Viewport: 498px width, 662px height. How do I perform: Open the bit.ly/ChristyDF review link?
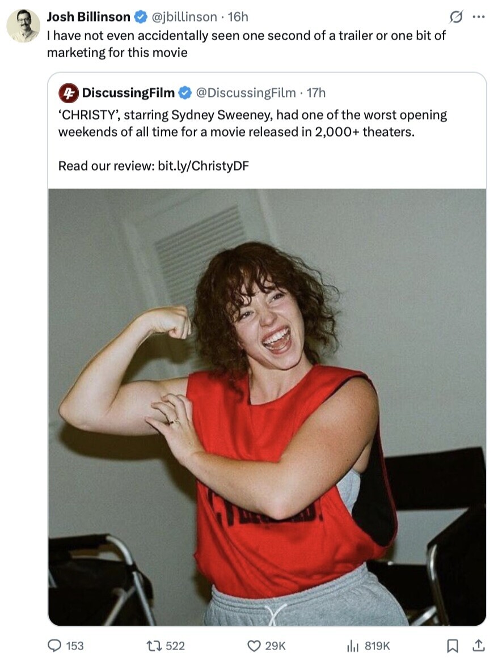(x=203, y=165)
